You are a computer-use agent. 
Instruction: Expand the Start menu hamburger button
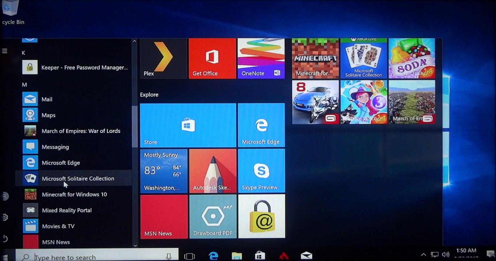pyautogui.click(x=5, y=51)
